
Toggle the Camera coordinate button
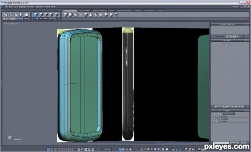click(x=26, y=18)
